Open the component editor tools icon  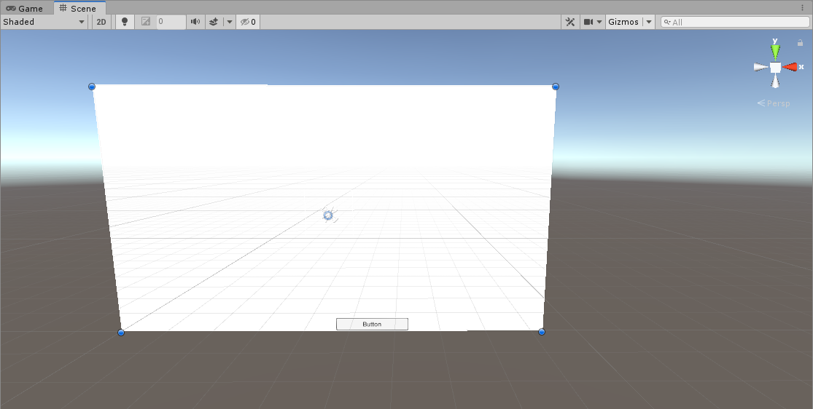tap(570, 22)
